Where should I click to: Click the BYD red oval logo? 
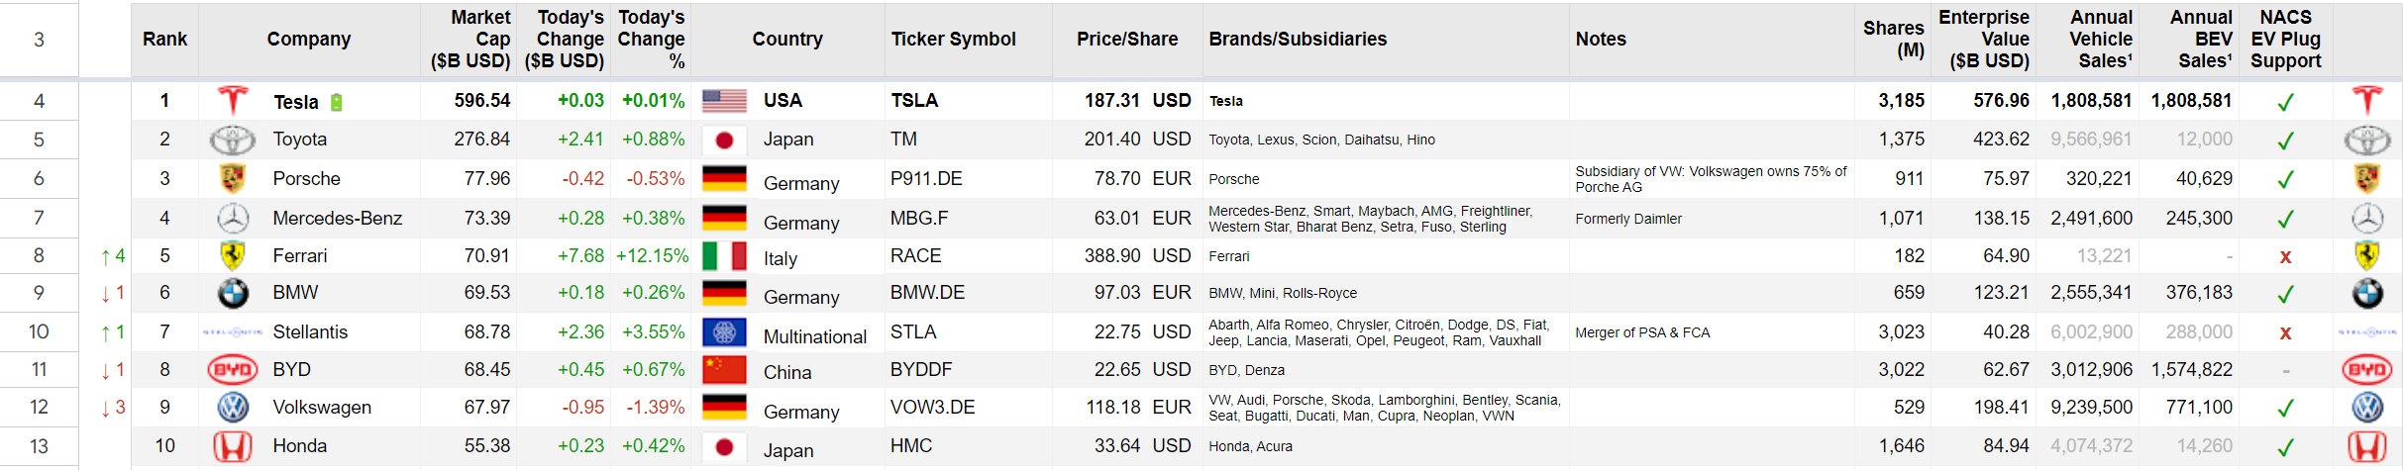coord(233,370)
